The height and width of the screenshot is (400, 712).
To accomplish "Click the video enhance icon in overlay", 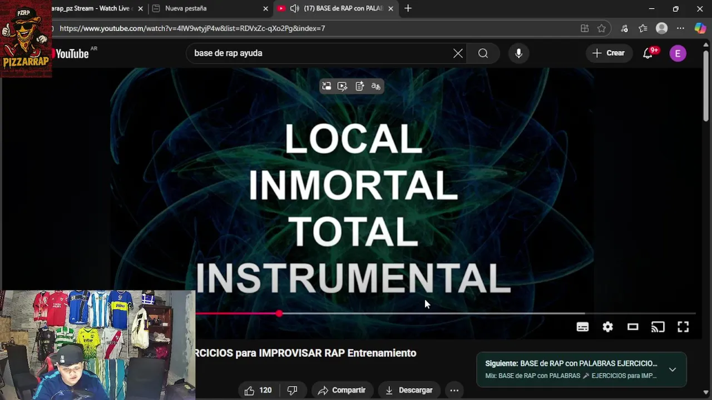I will point(343,86).
